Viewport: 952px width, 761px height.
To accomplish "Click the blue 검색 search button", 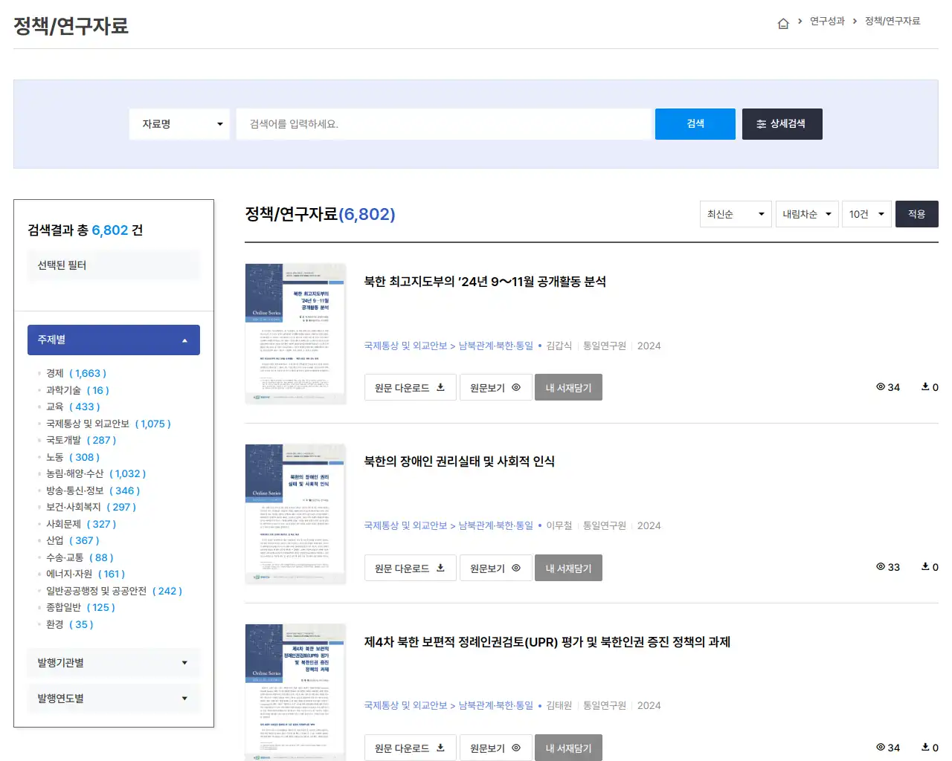I will tap(695, 123).
